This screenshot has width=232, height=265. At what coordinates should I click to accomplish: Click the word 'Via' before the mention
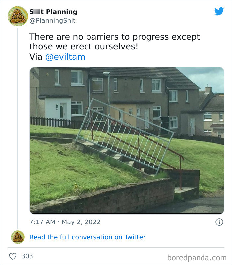(x=36, y=57)
